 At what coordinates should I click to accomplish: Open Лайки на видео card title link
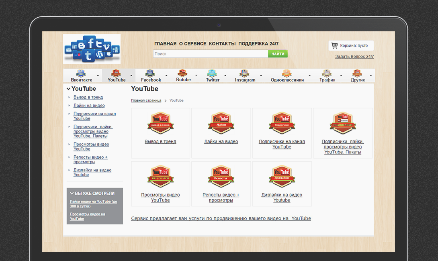coord(221,141)
